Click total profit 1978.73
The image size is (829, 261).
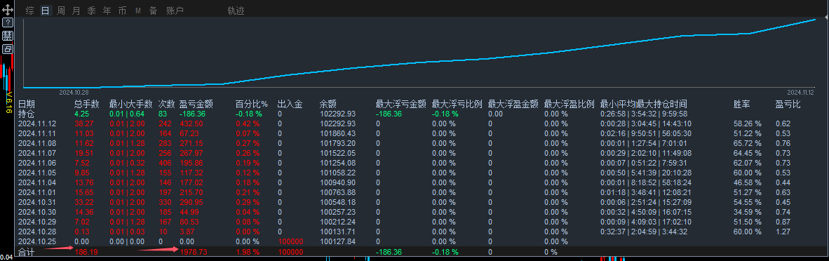click(194, 253)
